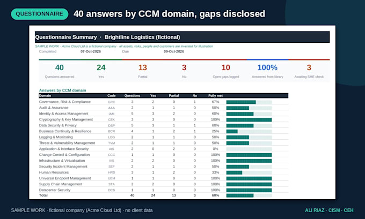
Task: Click the 'Fully met' column header
Action: coord(215,96)
